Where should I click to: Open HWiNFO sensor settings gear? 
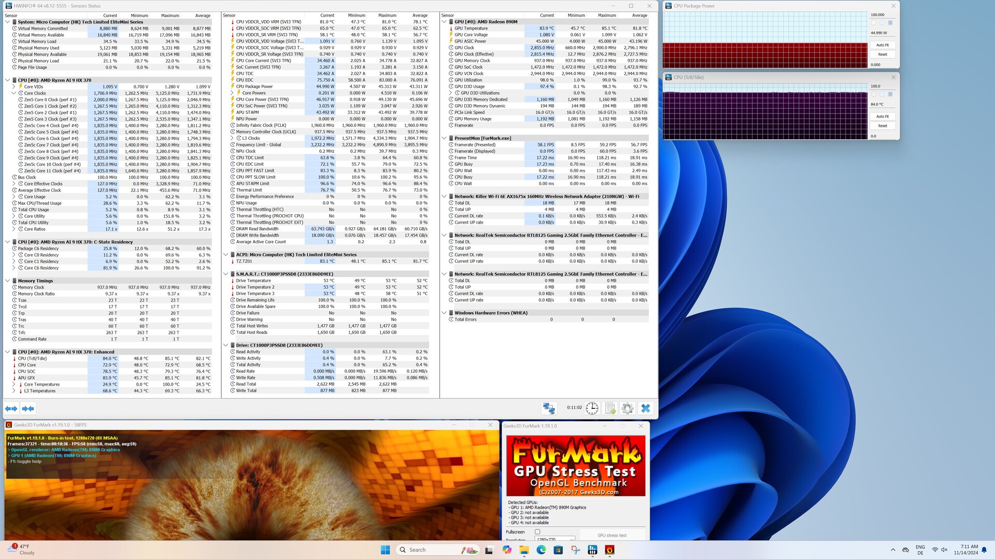point(627,408)
